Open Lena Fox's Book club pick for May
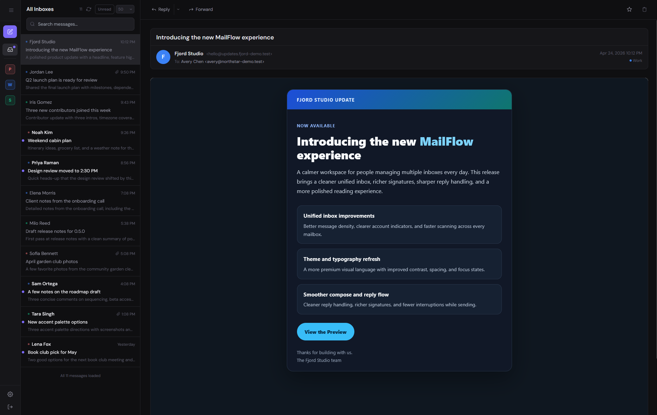This screenshot has width=657, height=415. pos(80,352)
